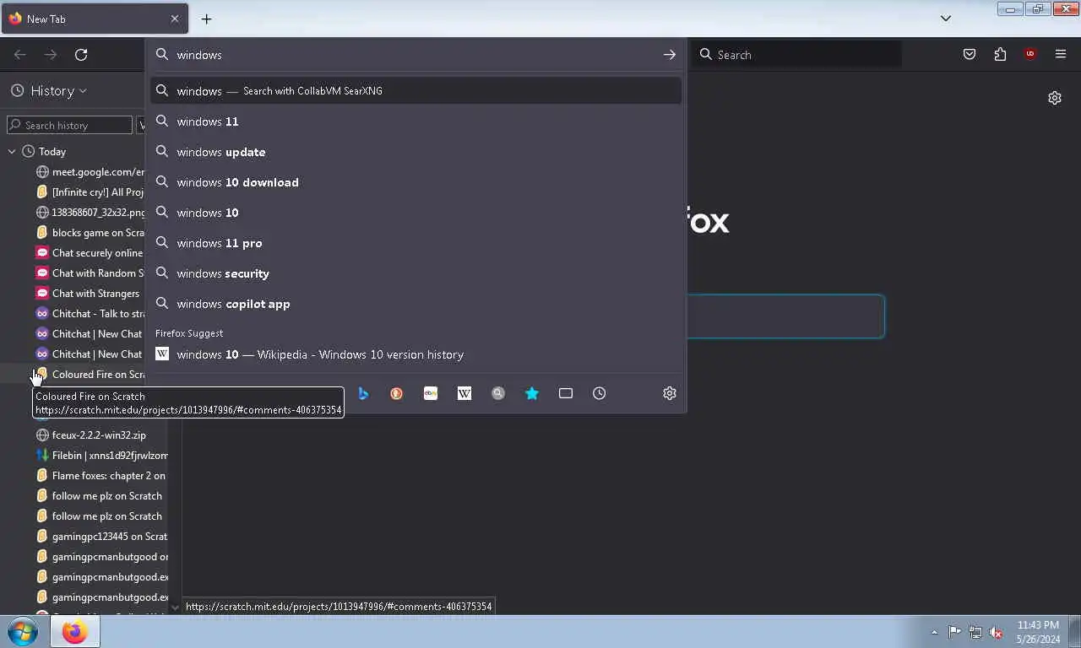The image size is (1081, 648).
Task: Close the New Tab tab
Action: (175, 19)
